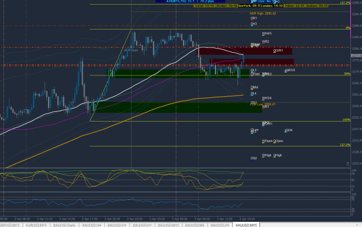Click the 3 Apr 15:30 time axis label

[x=247, y=219]
